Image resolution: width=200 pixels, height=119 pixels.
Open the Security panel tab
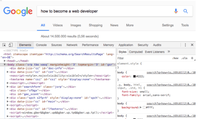[143, 45]
